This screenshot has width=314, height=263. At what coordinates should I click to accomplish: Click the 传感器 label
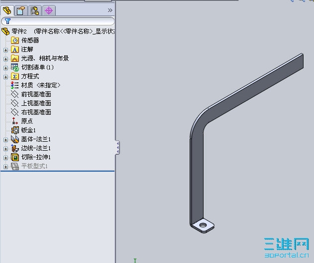pos(30,40)
